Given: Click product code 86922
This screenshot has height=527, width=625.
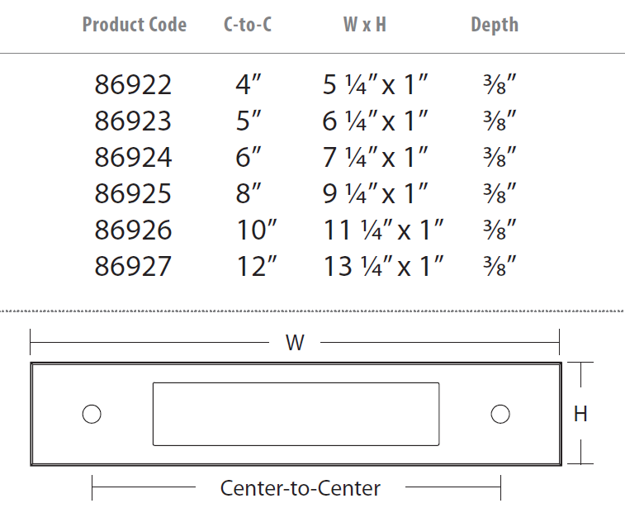Looking at the screenshot, I should coord(133,84).
